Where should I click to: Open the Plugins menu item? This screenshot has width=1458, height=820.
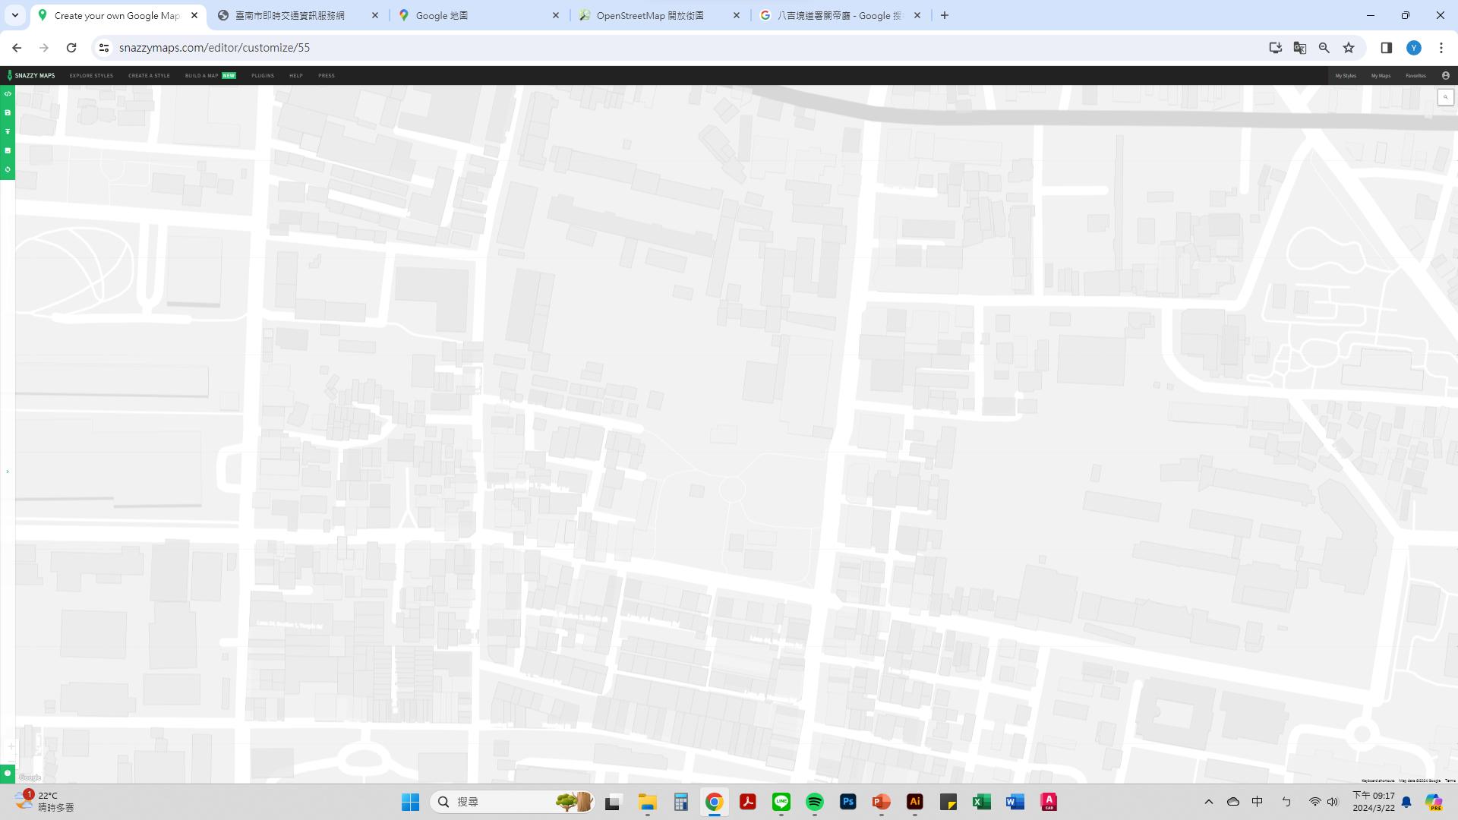[262, 76]
